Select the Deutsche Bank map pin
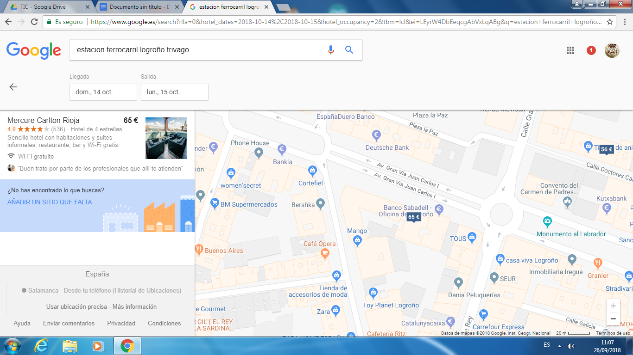The width and height of the screenshot is (633, 355). [376, 135]
